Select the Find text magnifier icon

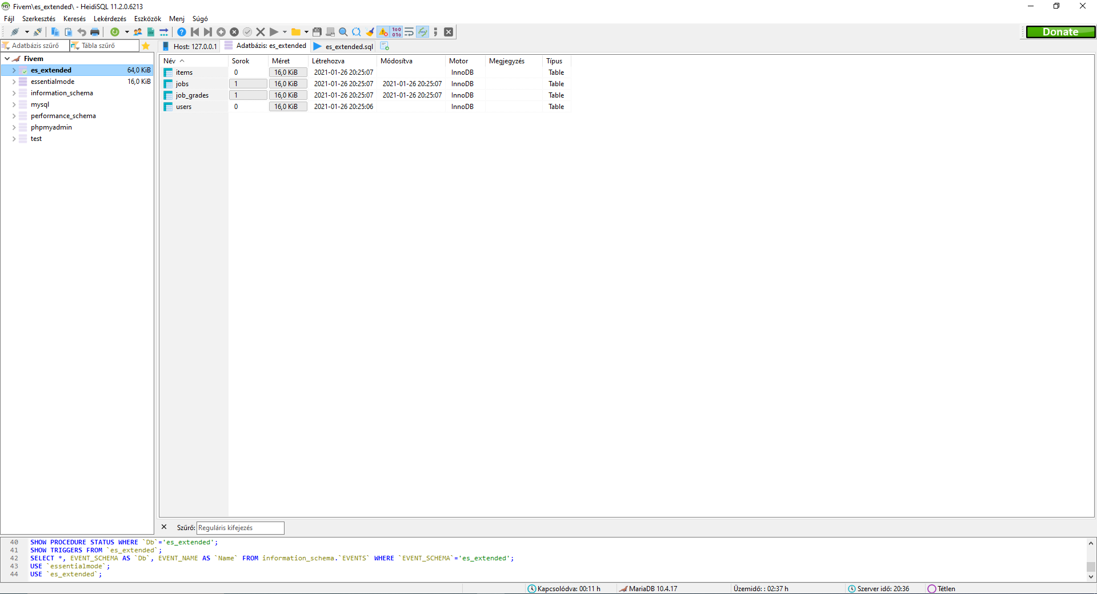343,32
